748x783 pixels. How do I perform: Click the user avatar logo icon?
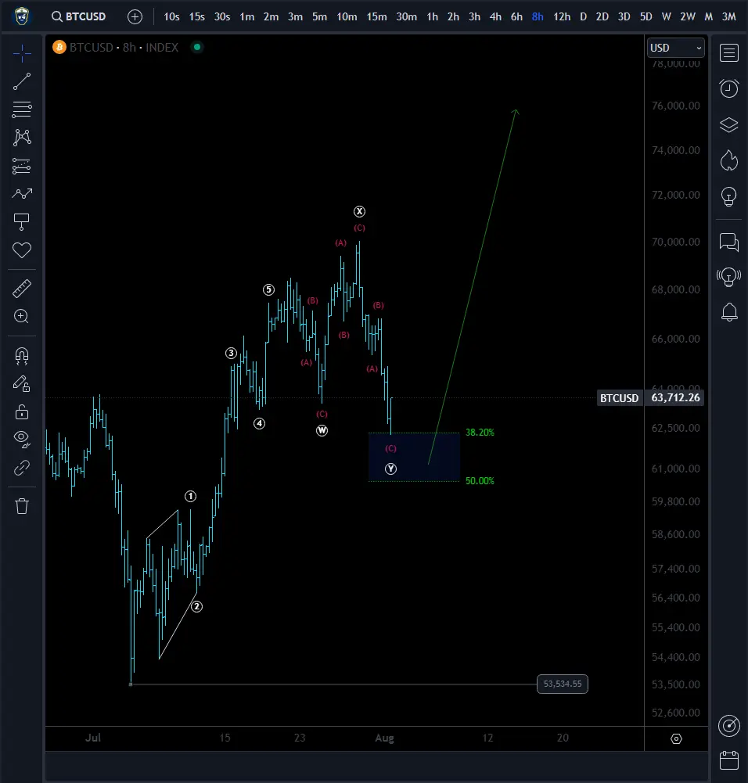click(x=21, y=16)
